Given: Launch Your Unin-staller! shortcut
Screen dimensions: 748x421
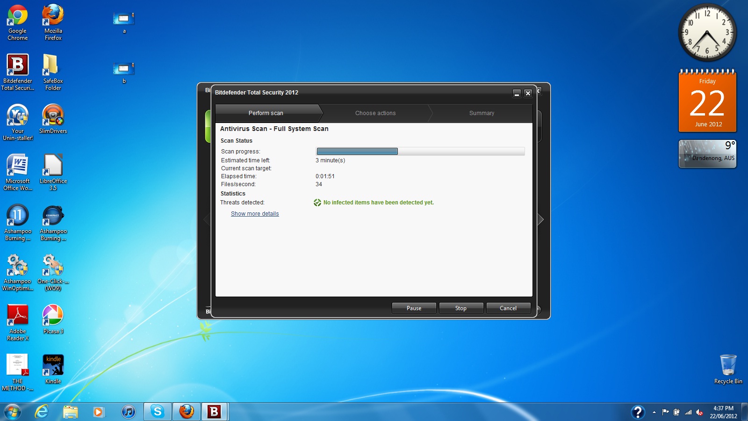Looking at the screenshot, I should (18, 122).
